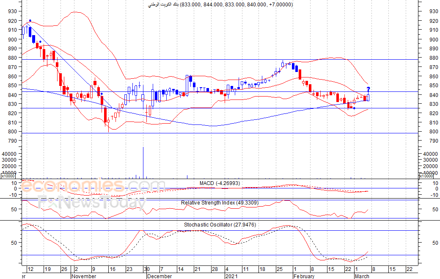The height and width of the screenshot is (279, 440).
Task: Click the 40000 volume label on the left axis
Action: [9, 154]
